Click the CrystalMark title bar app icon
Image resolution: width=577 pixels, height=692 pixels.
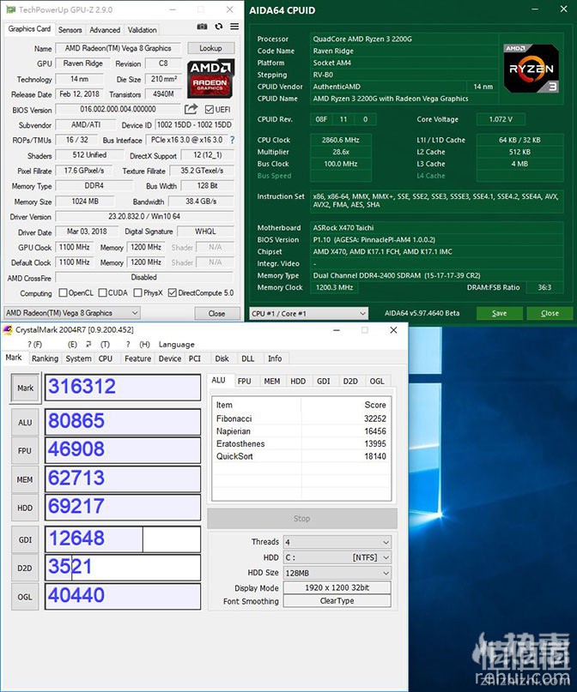tap(8, 329)
